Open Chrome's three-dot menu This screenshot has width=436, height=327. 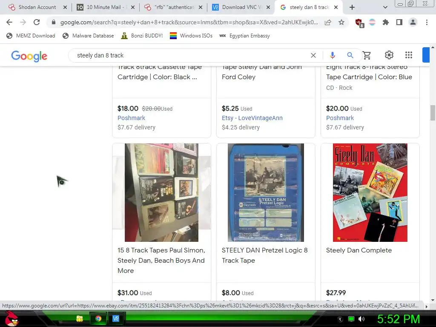[x=427, y=22]
